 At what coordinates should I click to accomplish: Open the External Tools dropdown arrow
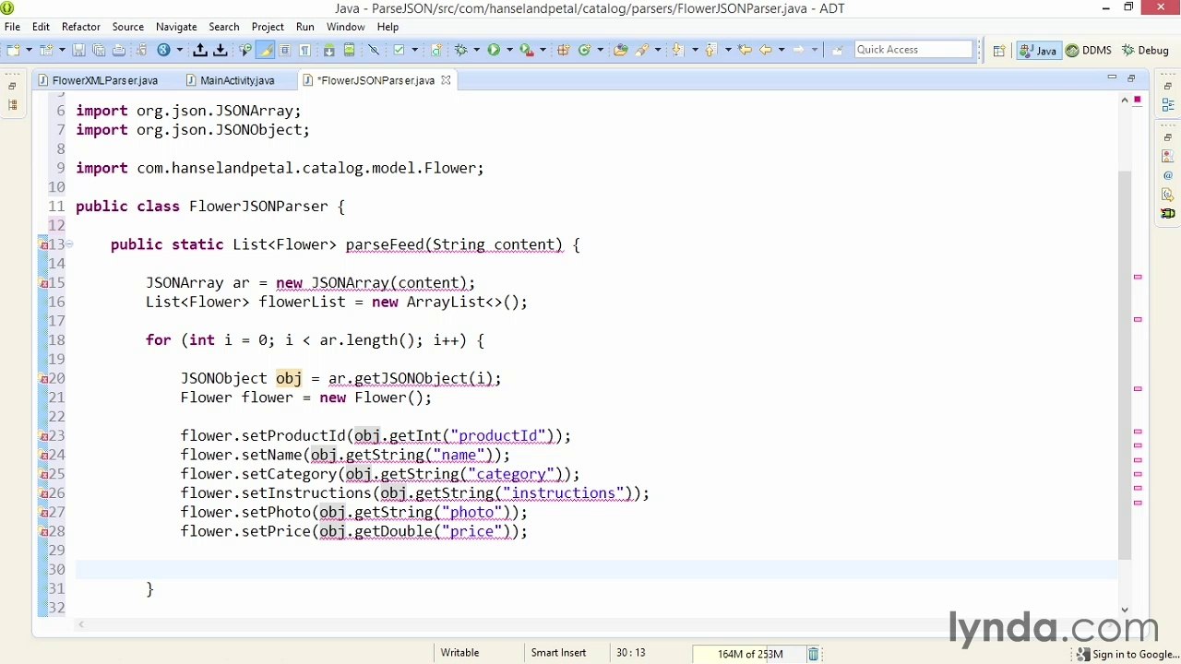(x=543, y=50)
